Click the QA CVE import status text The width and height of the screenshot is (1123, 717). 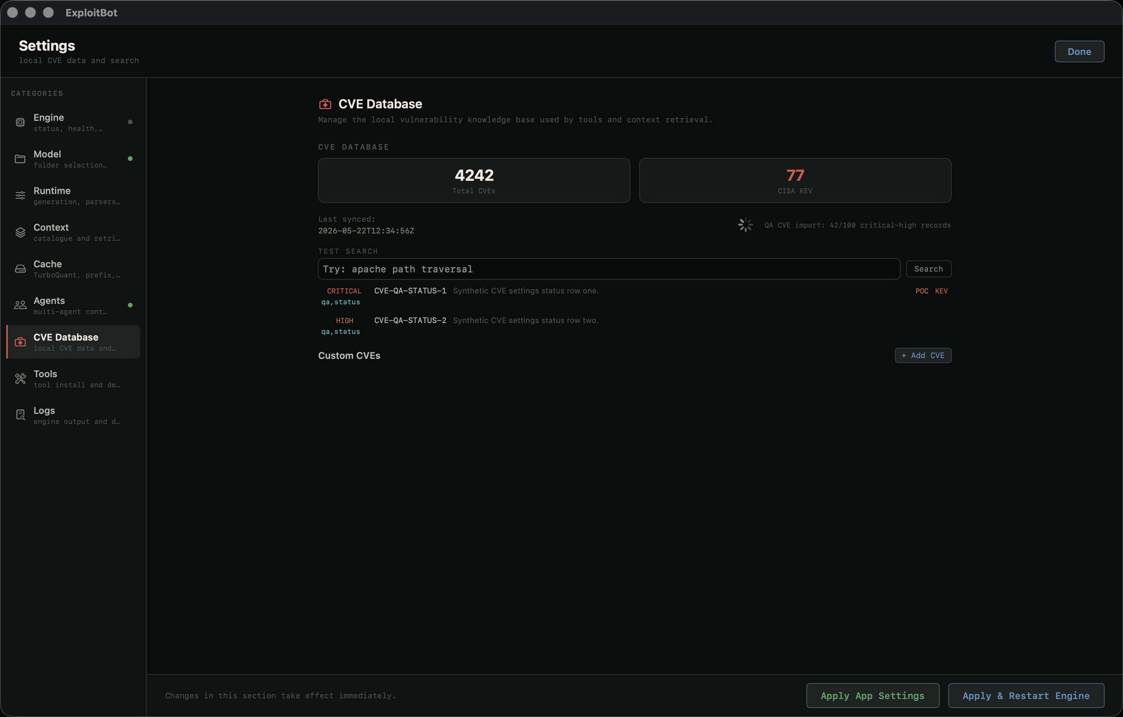(x=857, y=225)
